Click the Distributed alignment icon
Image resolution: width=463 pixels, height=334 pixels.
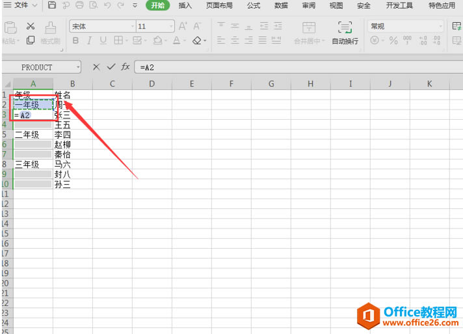click(x=276, y=40)
